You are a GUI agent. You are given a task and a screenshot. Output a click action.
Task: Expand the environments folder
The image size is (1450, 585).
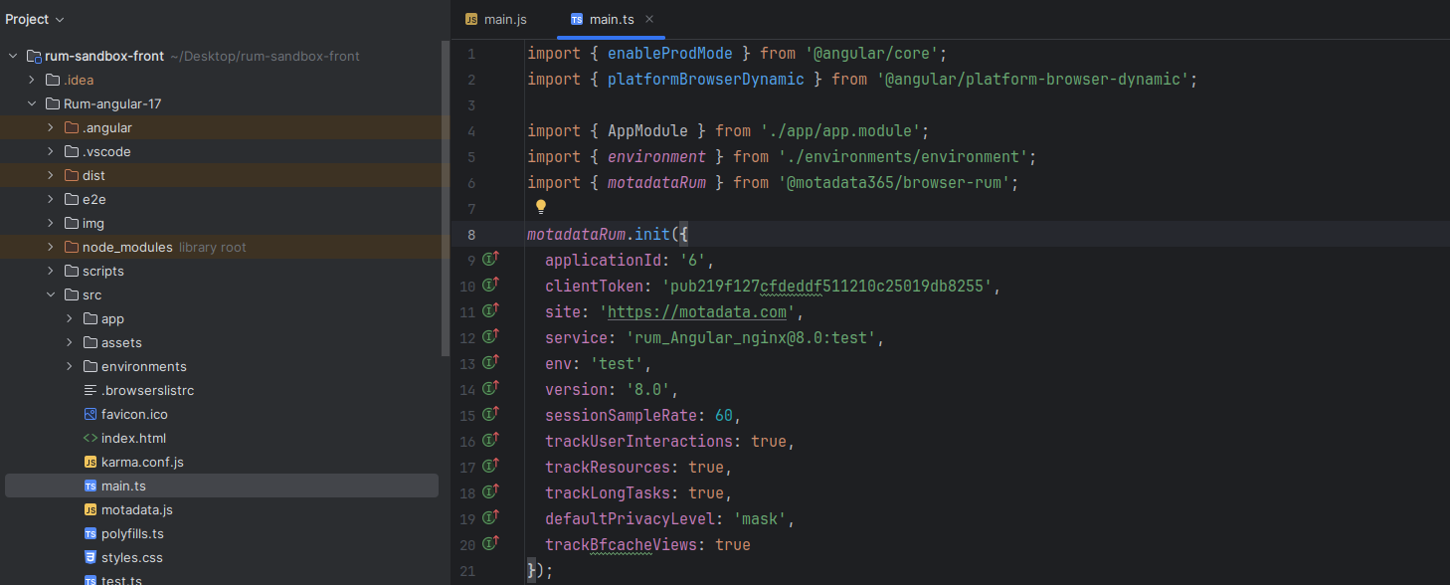pyautogui.click(x=70, y=366)
